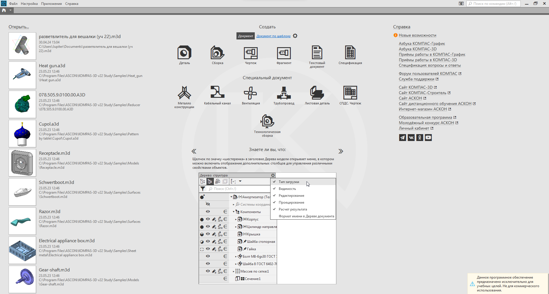Open recent file 078.505.9.0100.00.A3D
This screenshot has height=294, width=549.
(62, 95)
